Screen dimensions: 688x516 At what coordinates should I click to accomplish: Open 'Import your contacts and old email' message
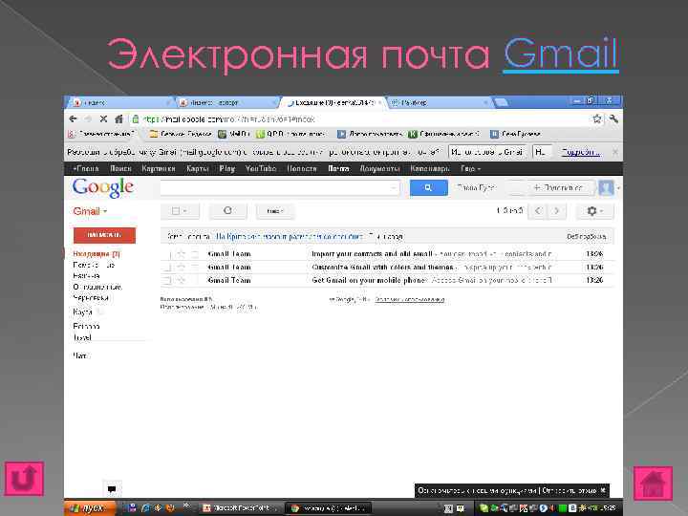click(388, 254)
